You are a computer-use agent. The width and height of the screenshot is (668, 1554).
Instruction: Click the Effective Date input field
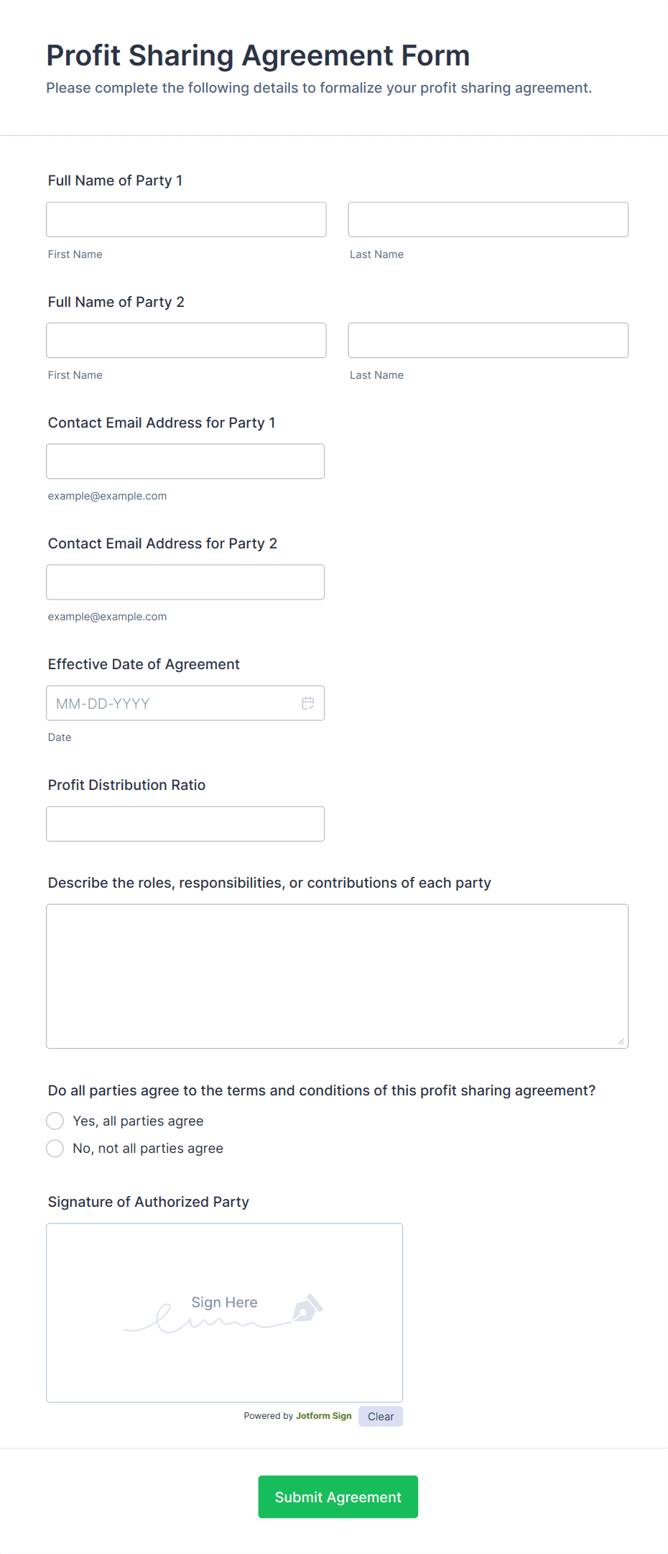[172, 703]
